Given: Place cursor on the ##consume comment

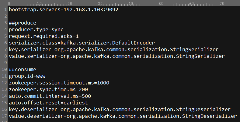Looking at the screenshot, I should pos(23,69).
